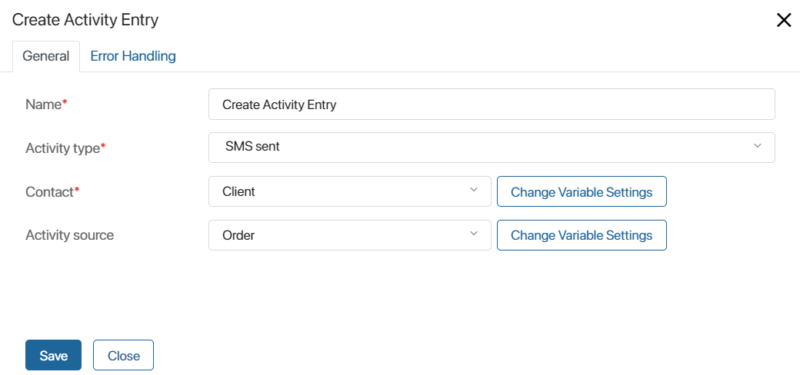Select the General tab
The image size is (800, 375).
click(x=46, y=57)
